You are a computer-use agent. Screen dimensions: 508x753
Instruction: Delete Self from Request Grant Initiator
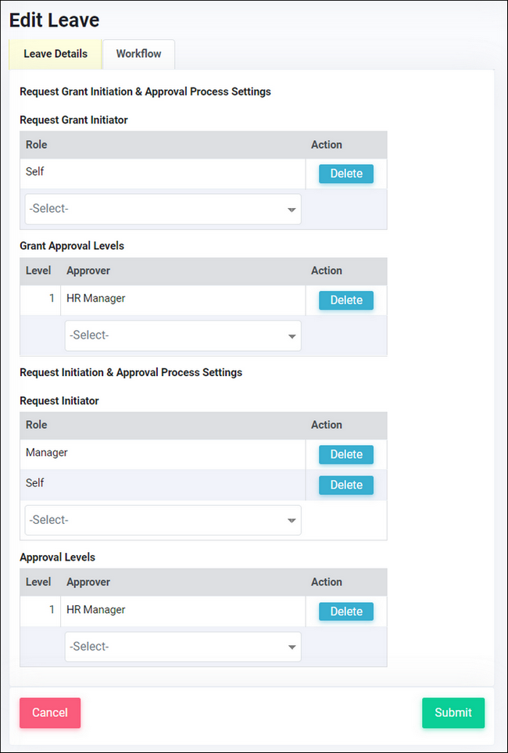[x=345, y=174]
